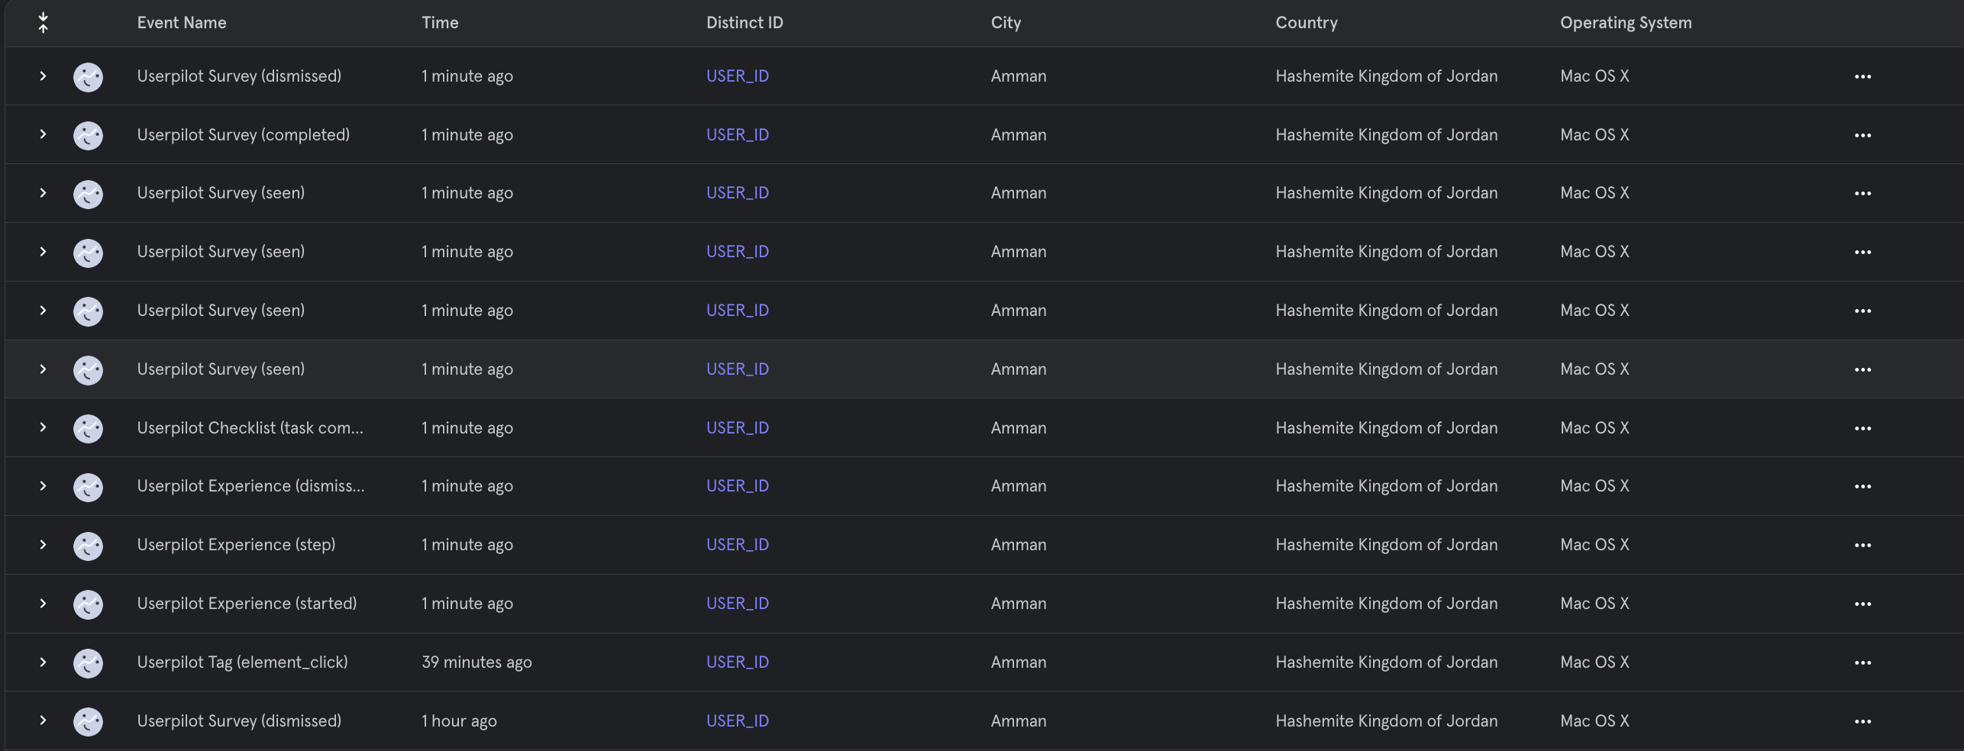Click the event icon beside Userpilot Survey (completed)
The width and height of the screenshot is (1964, 751).
(x=88, y=134)
